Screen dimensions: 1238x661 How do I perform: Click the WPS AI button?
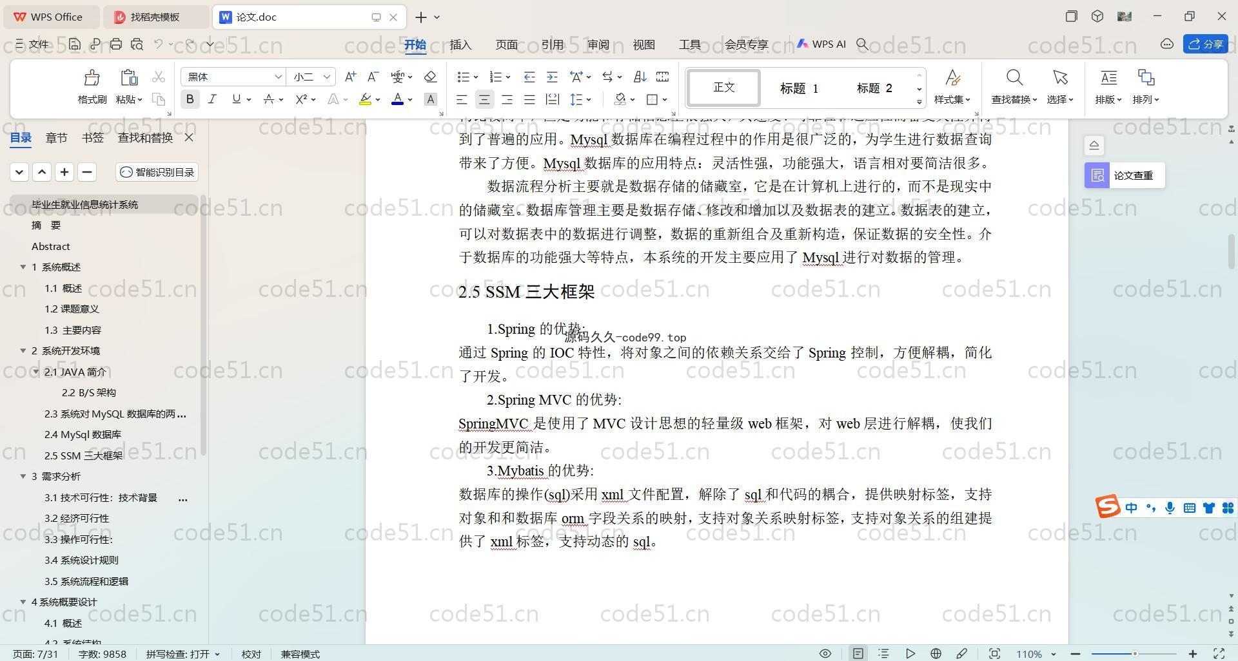pos(821,44)
